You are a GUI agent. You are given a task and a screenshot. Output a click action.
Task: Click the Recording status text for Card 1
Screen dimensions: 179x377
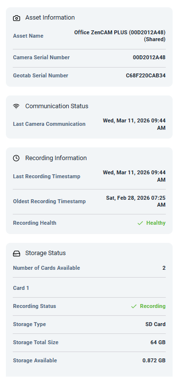pos(153,306)
